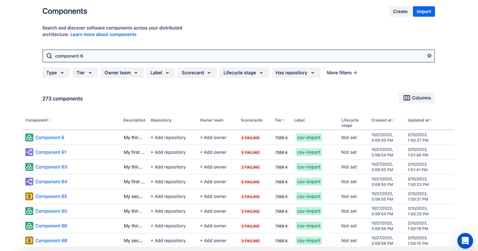Open the Component 6 link
The image size is (478, 251).
point(50,137)
